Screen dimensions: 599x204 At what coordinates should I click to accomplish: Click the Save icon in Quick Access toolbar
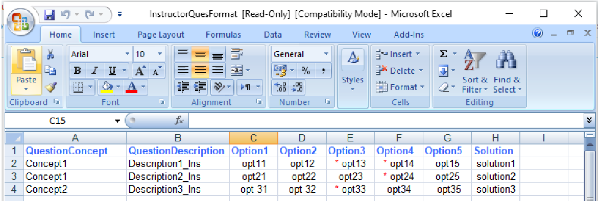click(x=50, y=14)
